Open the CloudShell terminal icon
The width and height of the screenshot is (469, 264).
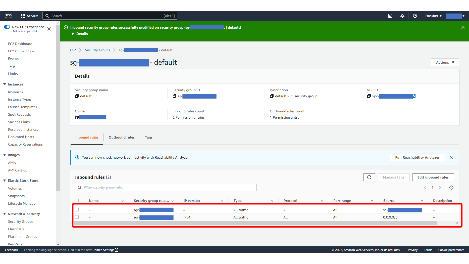pos(390,16)
